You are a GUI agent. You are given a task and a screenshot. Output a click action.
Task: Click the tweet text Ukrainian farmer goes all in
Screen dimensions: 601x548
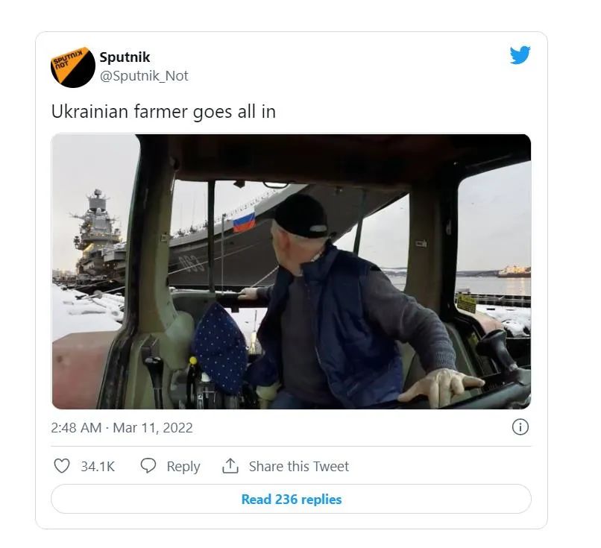163,112
